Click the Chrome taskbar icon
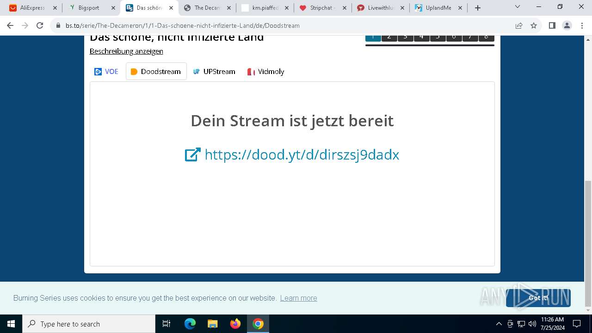592x333 pixels. (x=258, y=324)
